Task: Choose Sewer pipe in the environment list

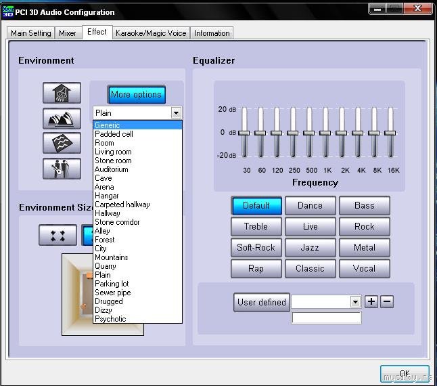Action: click(138, 293)
